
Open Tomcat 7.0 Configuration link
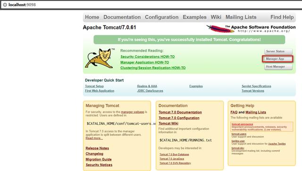pos(179,118)
